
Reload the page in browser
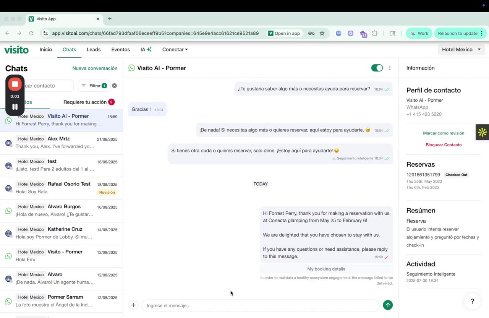click(31, 33)
